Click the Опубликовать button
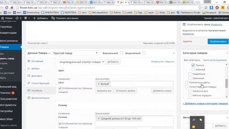The image size is (229, 129). 218,42
